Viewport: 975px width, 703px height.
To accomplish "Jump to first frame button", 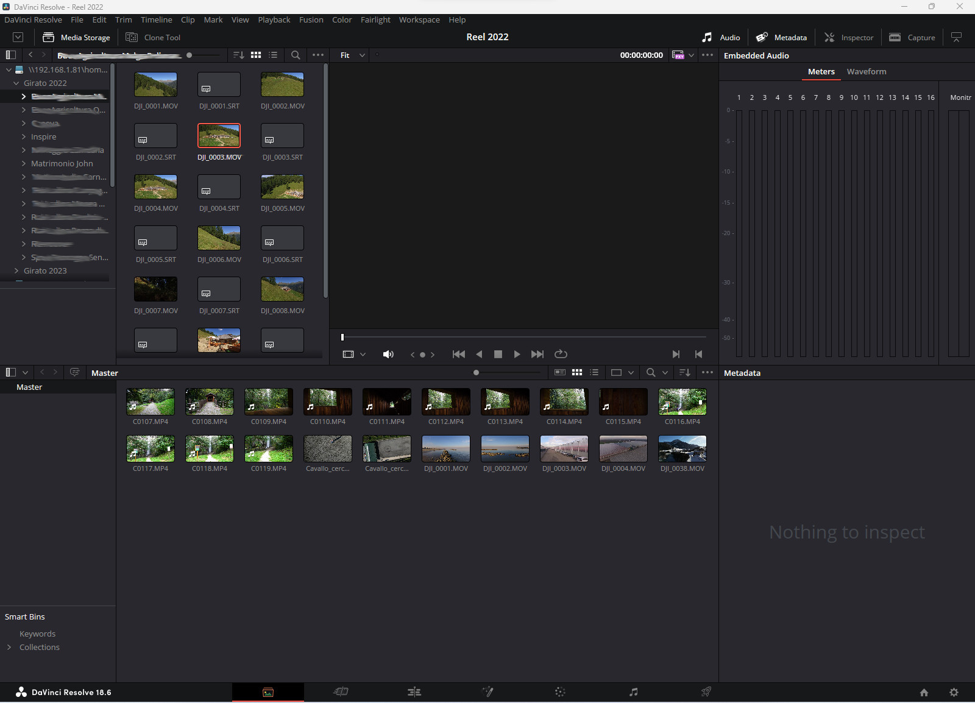I will [459, 354].
